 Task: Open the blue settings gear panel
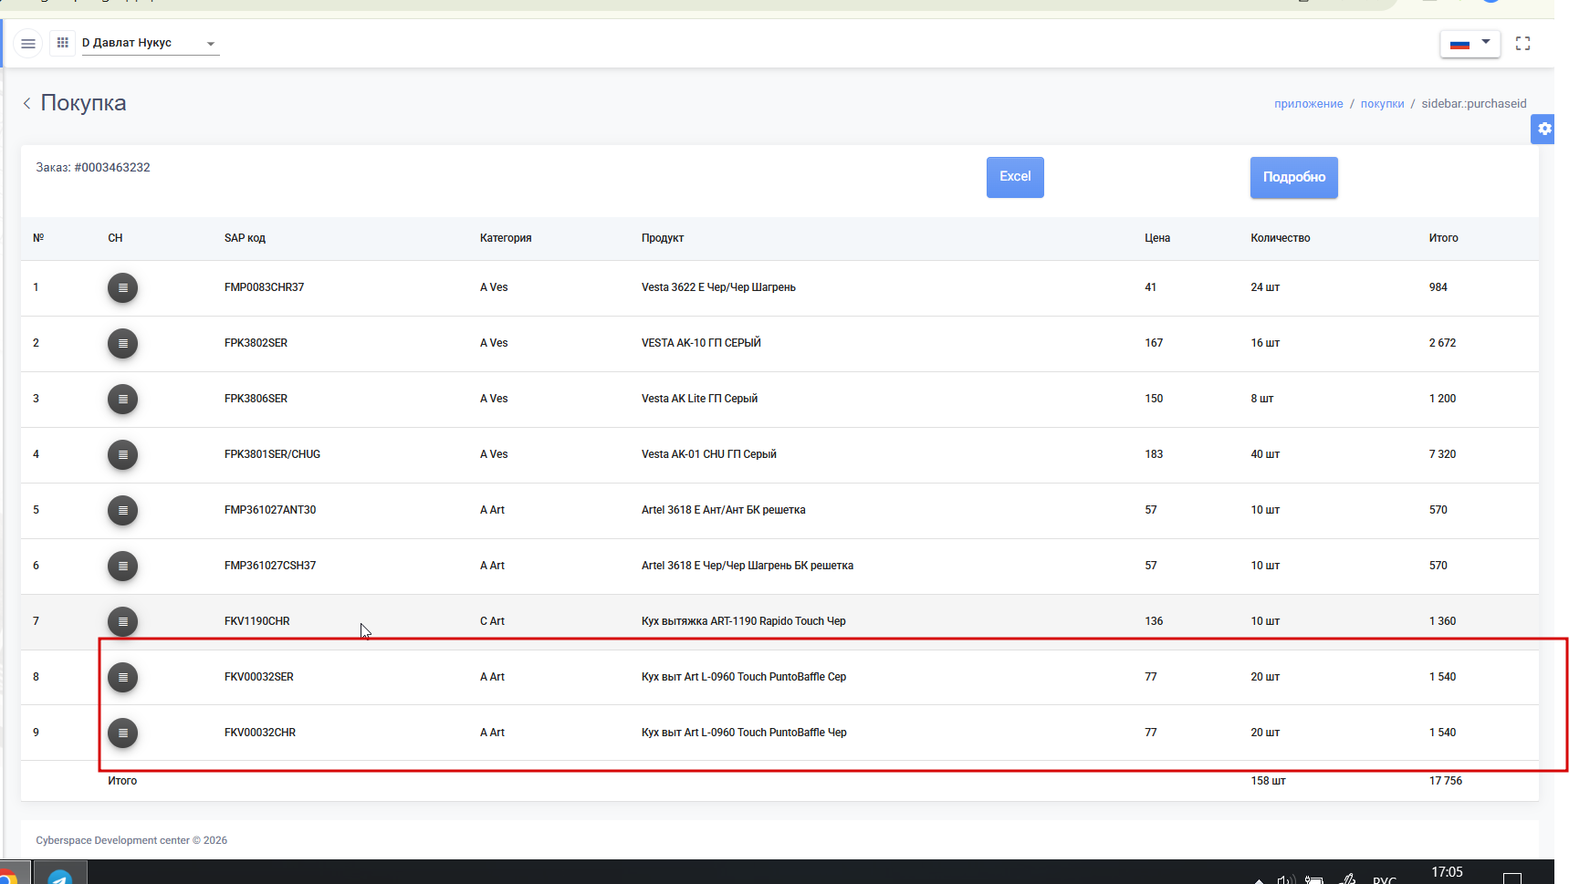pyautogui.click(x=1543, y=129)
